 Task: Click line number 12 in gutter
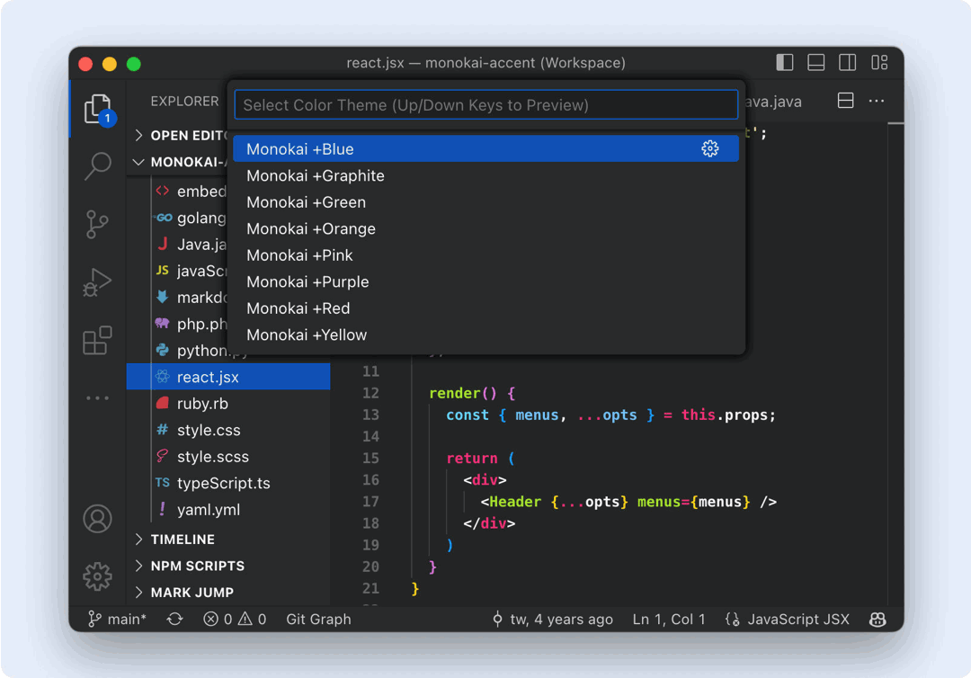click(370, 393)
